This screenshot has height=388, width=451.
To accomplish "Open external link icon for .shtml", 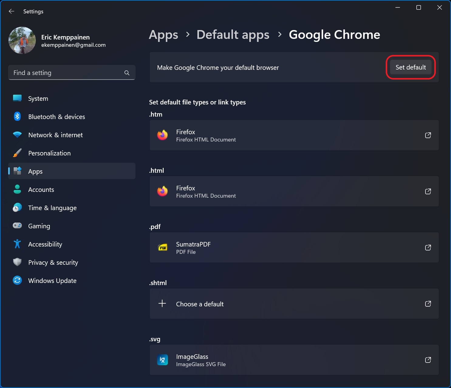I will click(x=428, y=304).
